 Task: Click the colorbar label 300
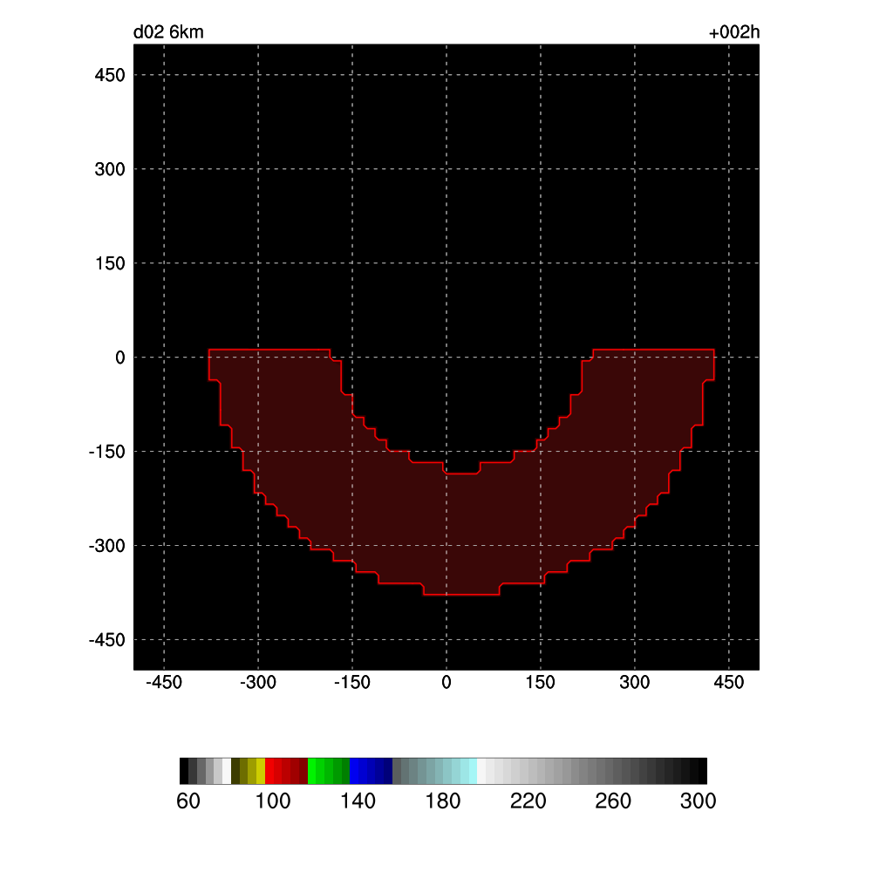click(699, 802)
